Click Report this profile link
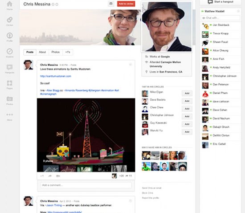This screenshot has width=245, height=213. coord(151,198)
